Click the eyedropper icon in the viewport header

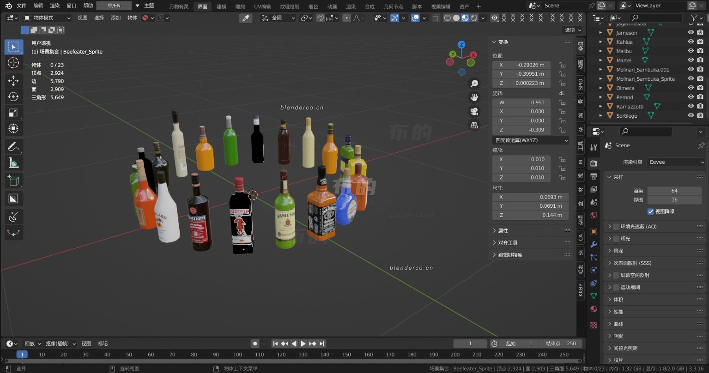[246, 18]
